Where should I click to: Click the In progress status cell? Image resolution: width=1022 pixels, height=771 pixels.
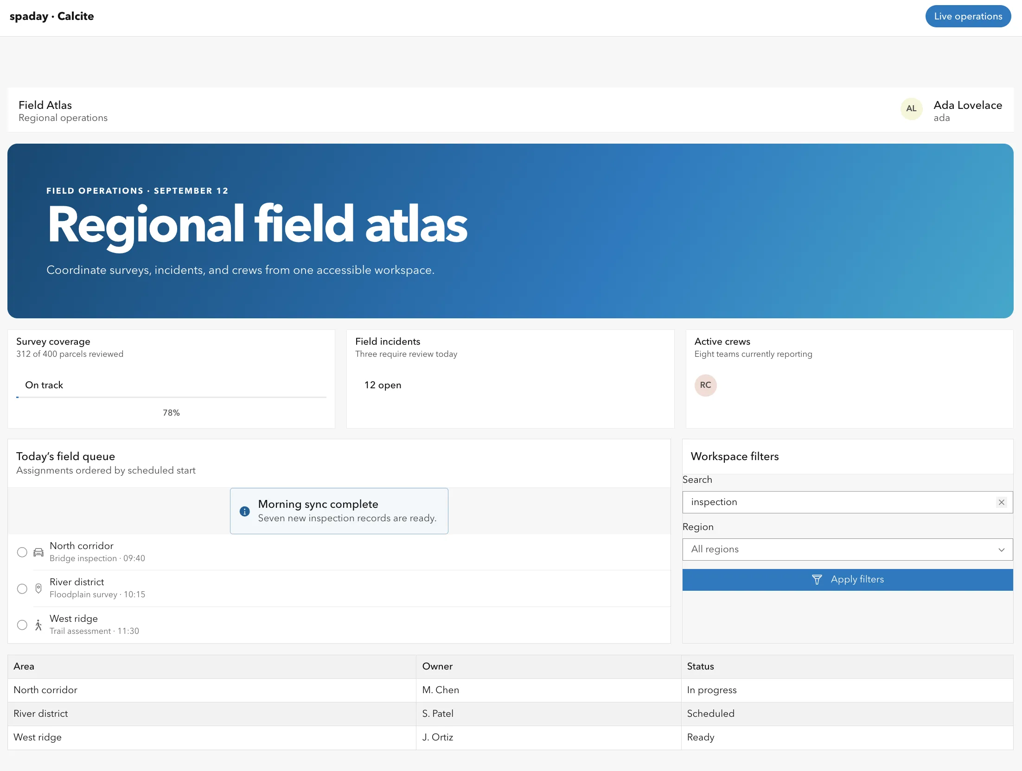click(x=847, y=690)
